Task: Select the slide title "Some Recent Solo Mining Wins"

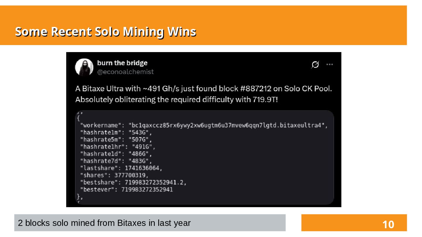Action: pyautogui.click(x=105, y=32)
